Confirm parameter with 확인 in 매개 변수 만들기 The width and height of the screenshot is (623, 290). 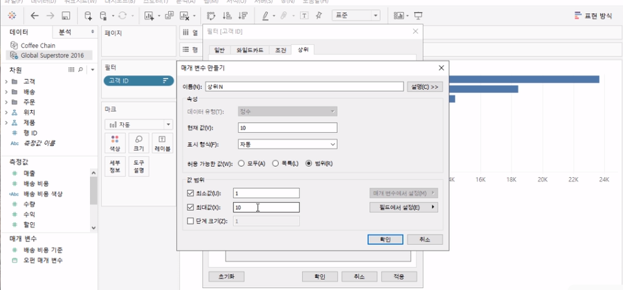(386, 239)
